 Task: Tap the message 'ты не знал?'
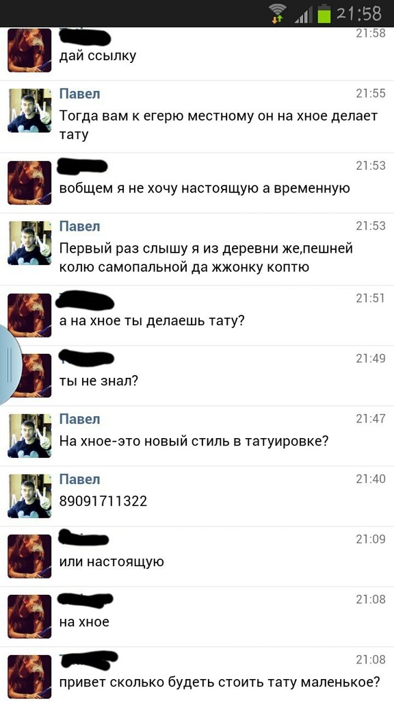tap(98, 381)
